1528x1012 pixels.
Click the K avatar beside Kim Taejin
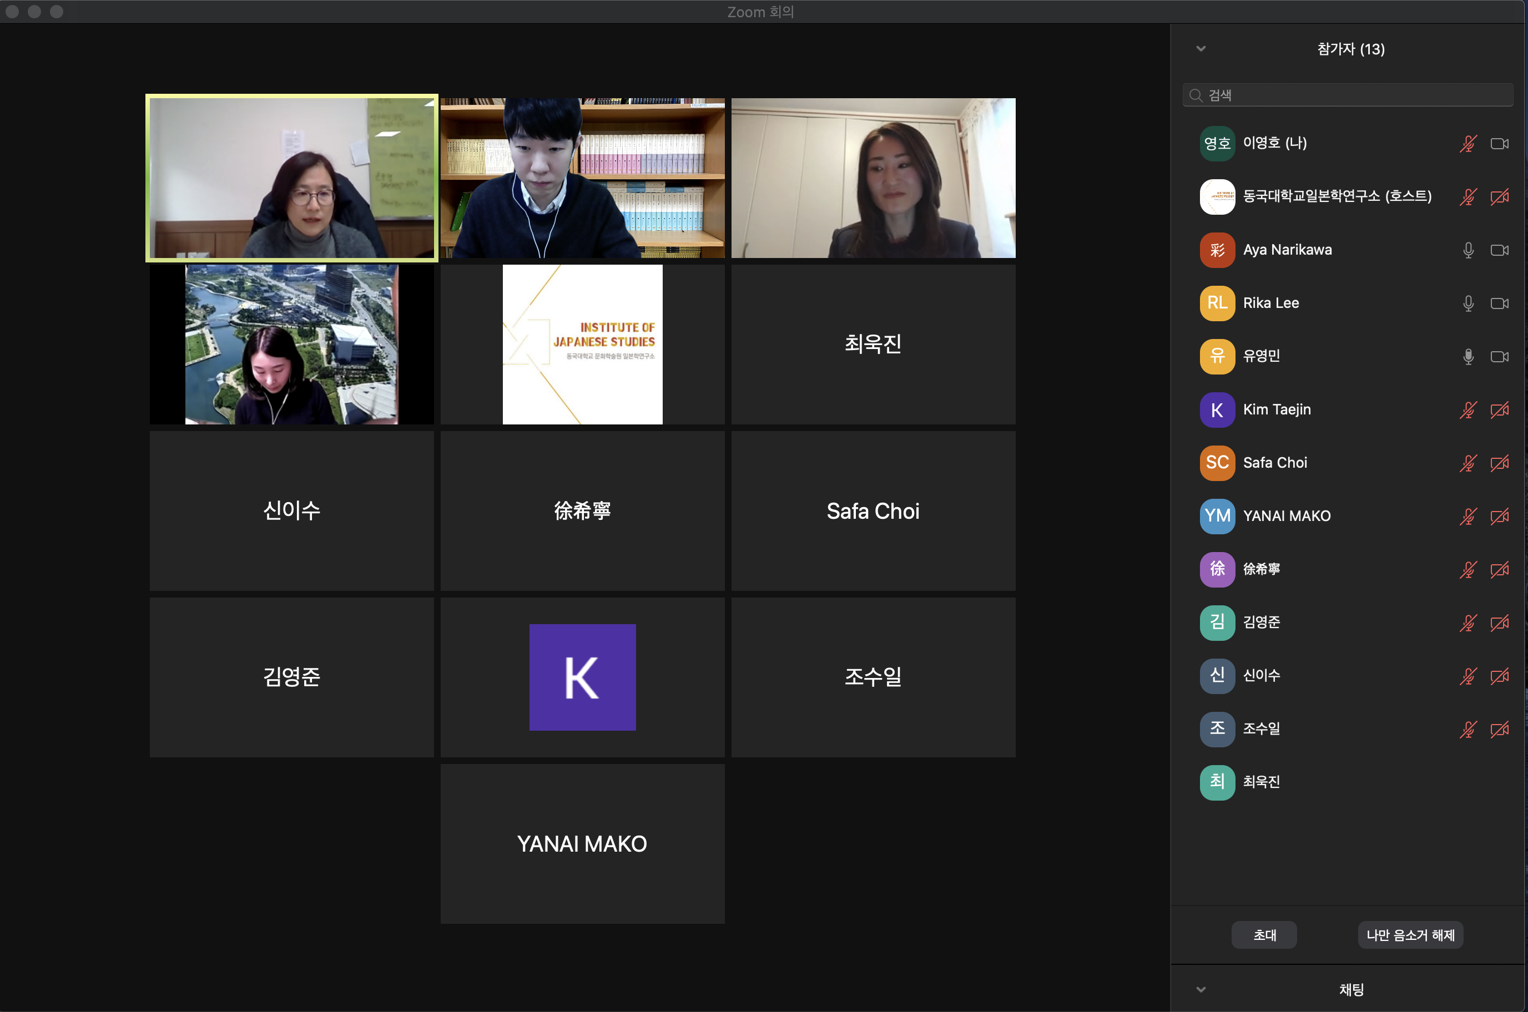1217,410
